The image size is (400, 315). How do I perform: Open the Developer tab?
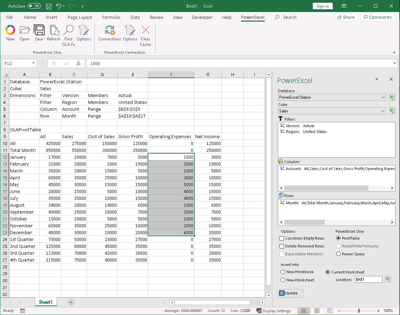coord(202,17)
